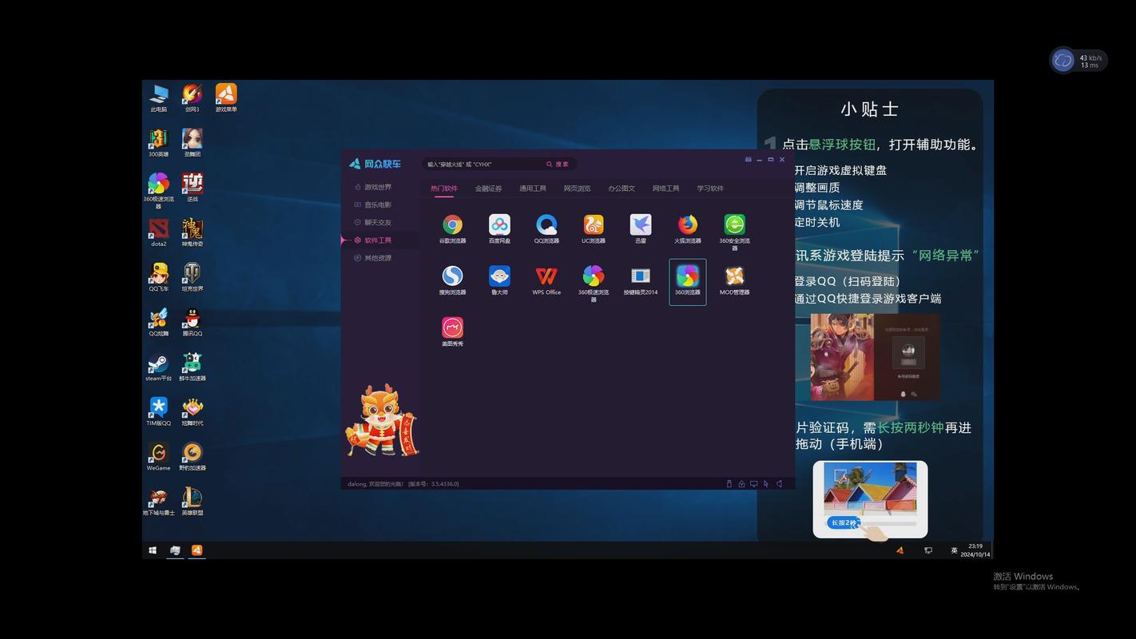Screen dimensions: 1136x639
Task: Start QQ浏览器 from the software list
Action: click(x=546, y=225)
